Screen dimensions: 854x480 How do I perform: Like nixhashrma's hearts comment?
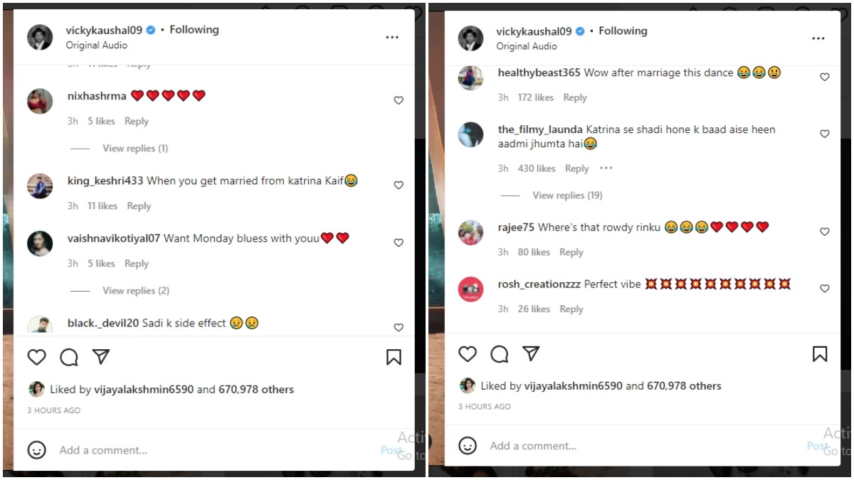pyautogui.click(x=399, y=101)
